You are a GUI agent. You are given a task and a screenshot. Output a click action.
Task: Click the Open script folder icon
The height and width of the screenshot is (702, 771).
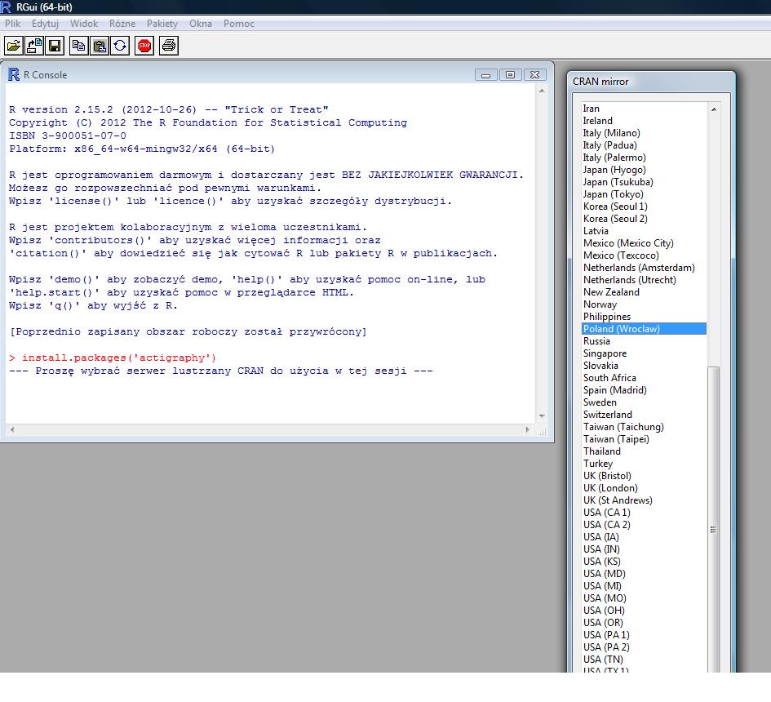point(13,46)
